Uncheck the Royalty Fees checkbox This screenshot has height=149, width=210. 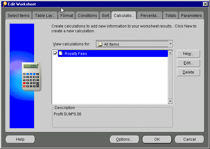(x=55, y=54)
